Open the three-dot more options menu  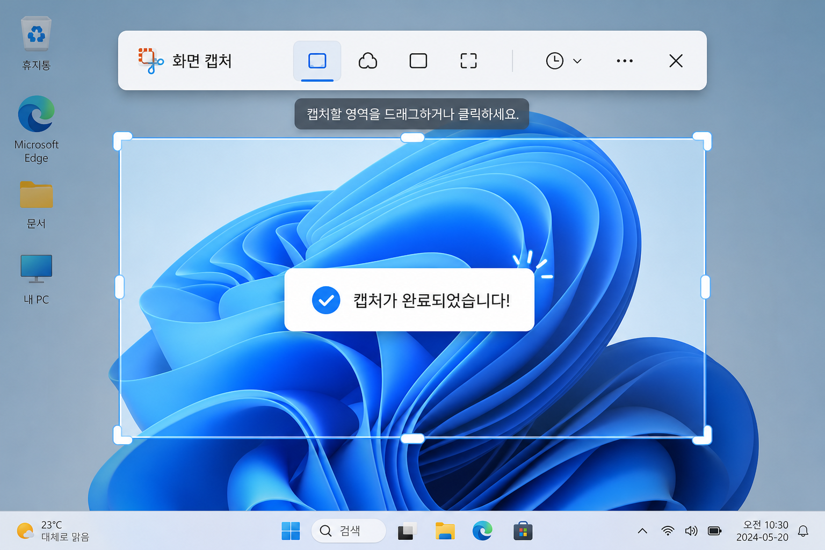[x=625, y=61]
